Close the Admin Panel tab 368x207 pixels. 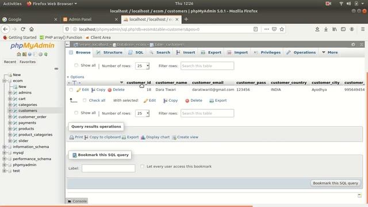(x=116, y=20)
